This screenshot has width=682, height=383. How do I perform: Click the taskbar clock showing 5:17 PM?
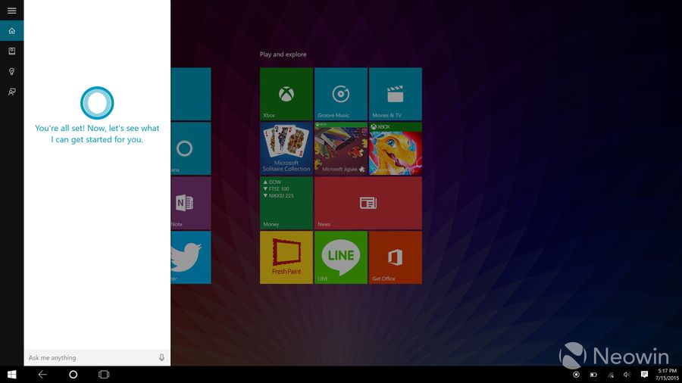tap(667, 375)
